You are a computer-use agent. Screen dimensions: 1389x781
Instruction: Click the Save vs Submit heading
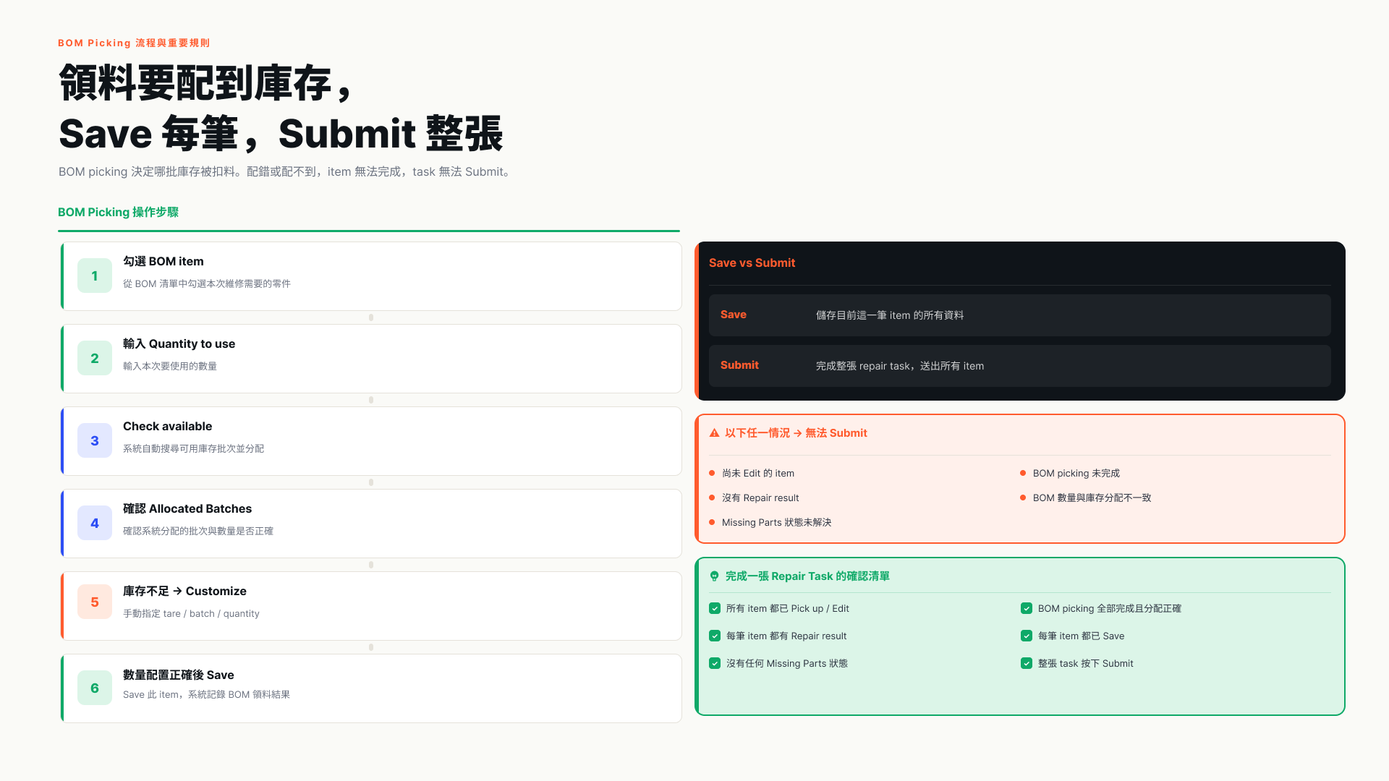tap(752, 263)
